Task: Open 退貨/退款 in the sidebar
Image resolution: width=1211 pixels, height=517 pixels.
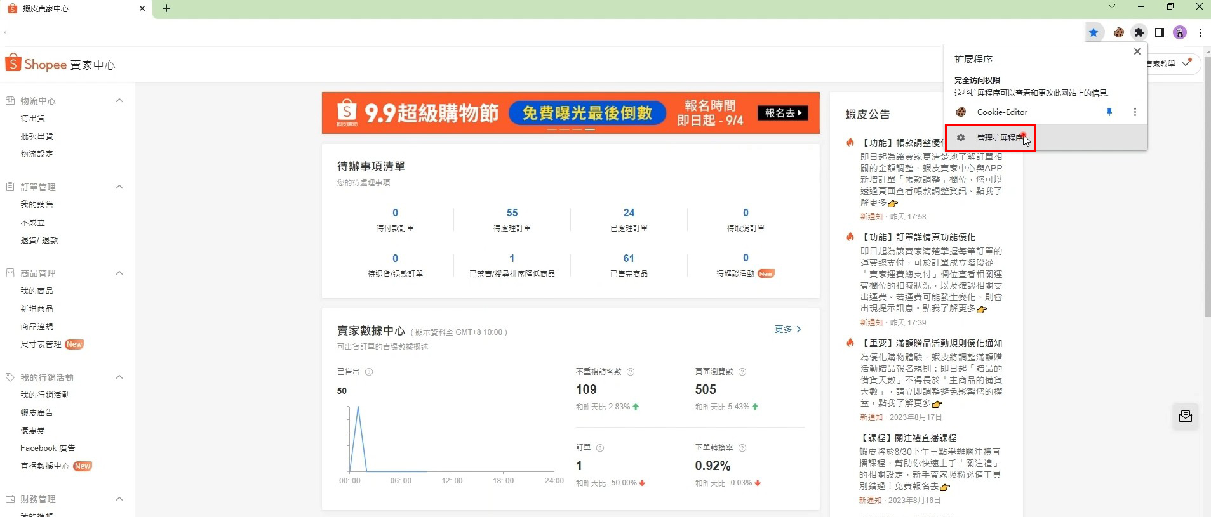Action: tap(39, 240)
